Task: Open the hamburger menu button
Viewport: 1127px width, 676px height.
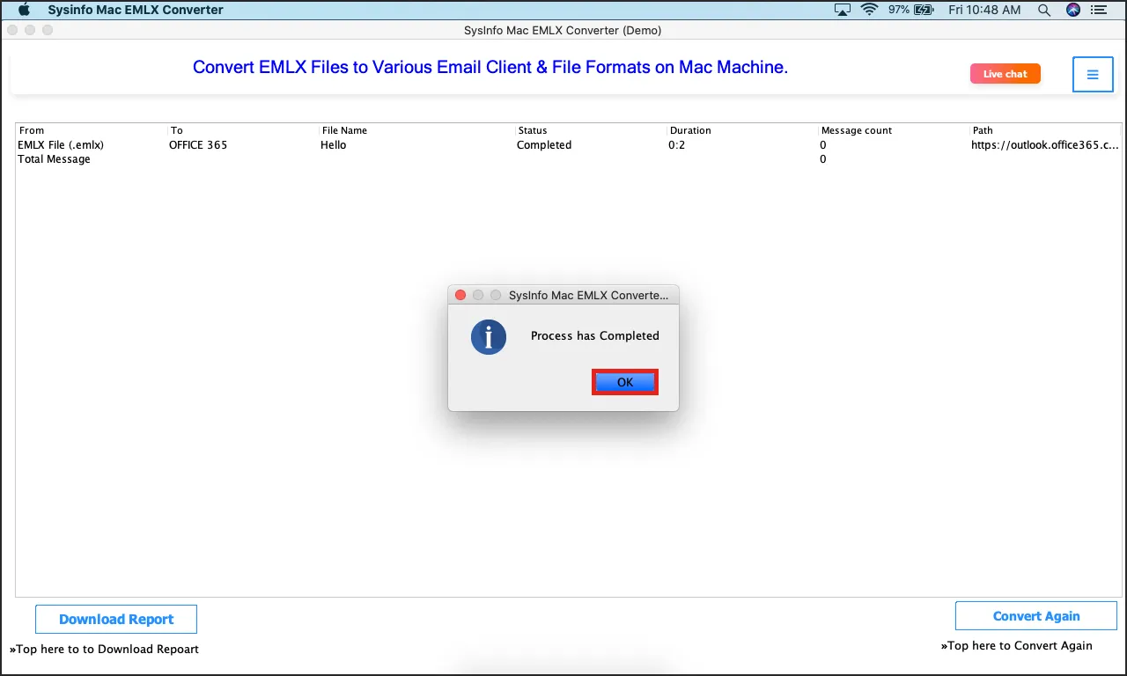Action: [1093, 75]
